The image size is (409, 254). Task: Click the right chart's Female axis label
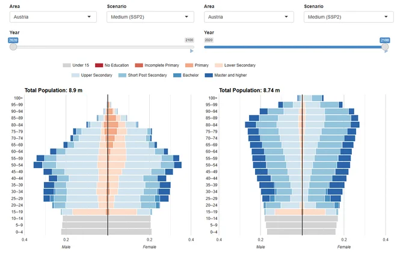pos(344,247)
